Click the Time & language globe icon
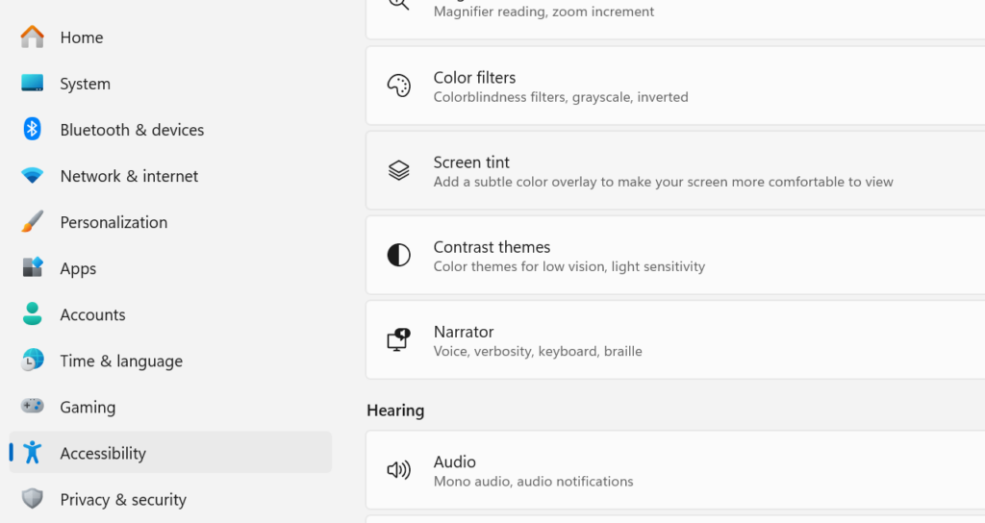The image size is (985, 523). coord(32,361)
